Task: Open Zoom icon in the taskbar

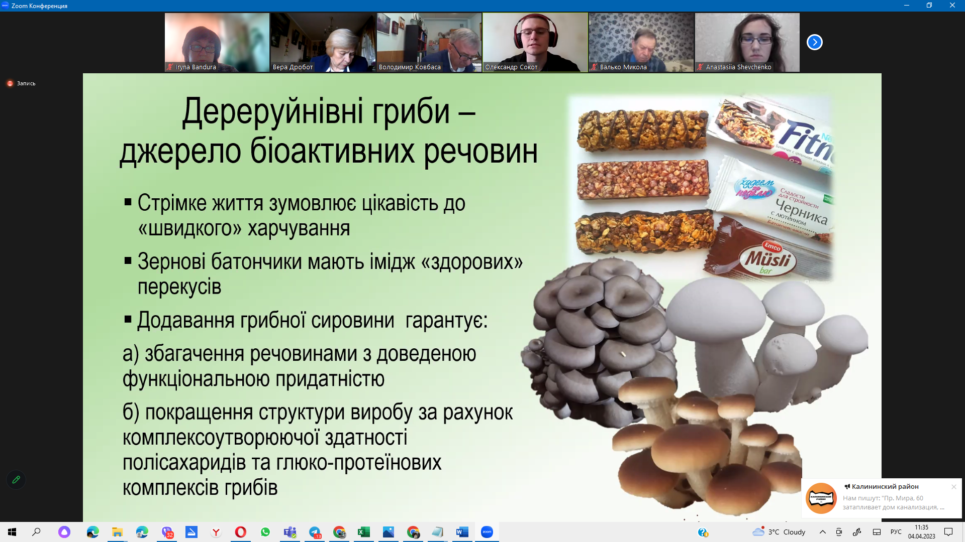Action: (x=487, y=532)
